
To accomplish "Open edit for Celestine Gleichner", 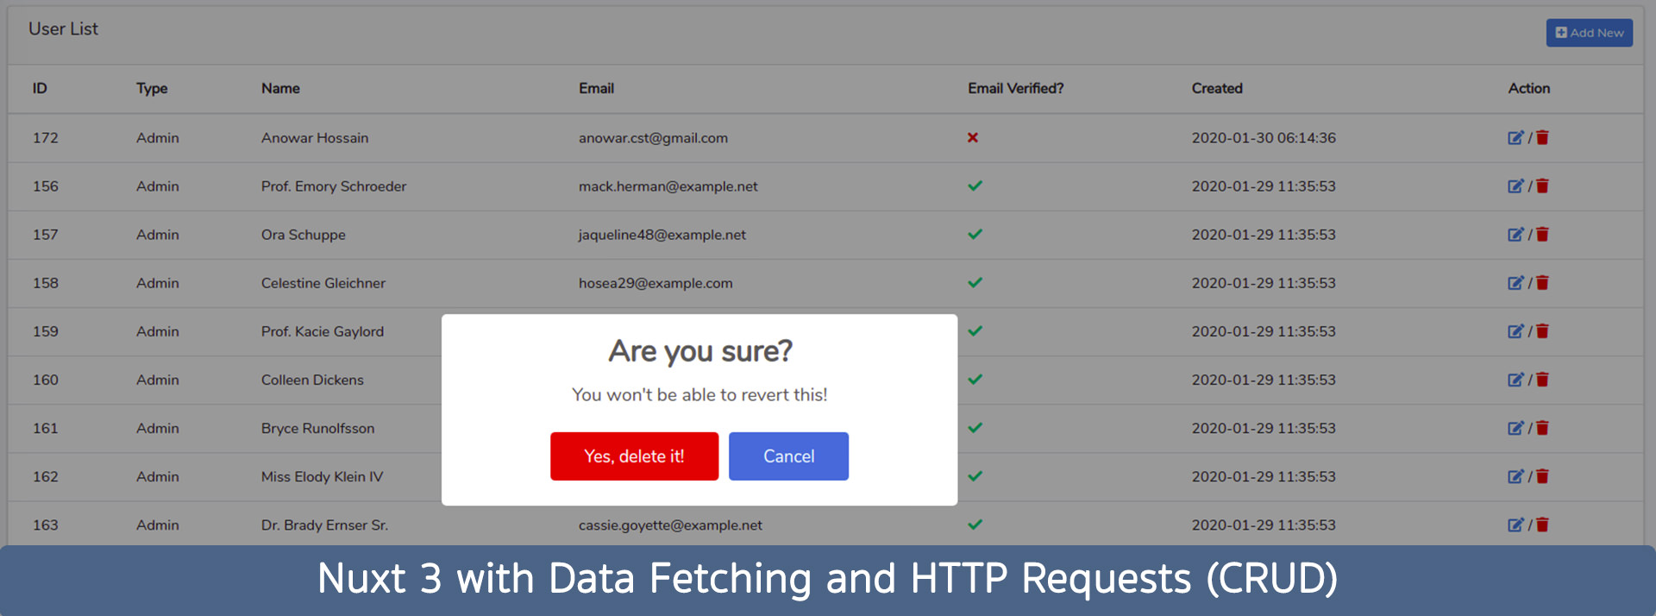I will point(1515,283).
